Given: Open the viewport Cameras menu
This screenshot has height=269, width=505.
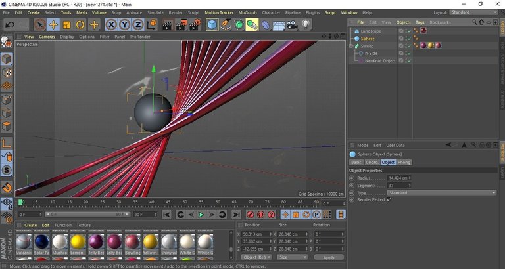Looking at the screenshot, I should (47, 37).
